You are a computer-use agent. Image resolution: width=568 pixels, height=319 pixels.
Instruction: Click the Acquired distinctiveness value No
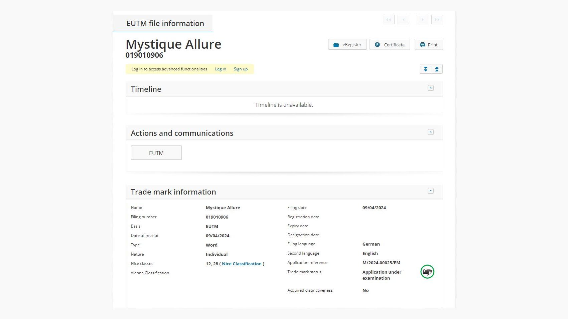click(x=366, y=290)
